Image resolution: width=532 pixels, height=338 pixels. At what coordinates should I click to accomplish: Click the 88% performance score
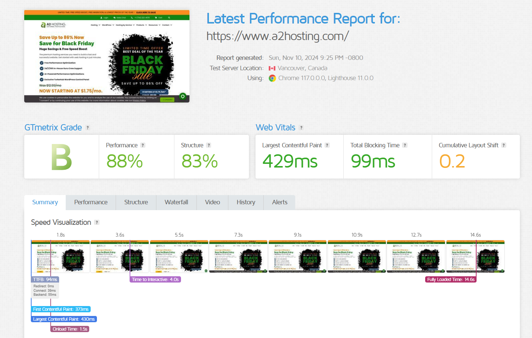tap(124, 161)
